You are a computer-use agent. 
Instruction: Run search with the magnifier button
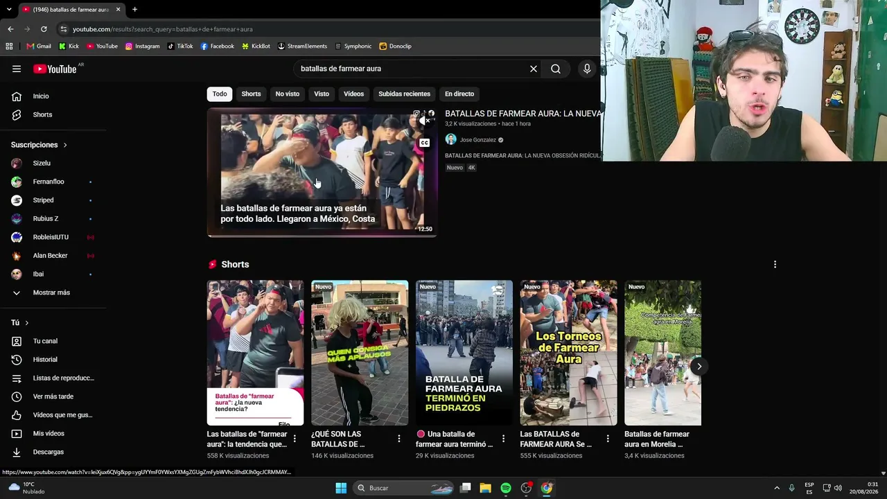(x=556, y=69)
